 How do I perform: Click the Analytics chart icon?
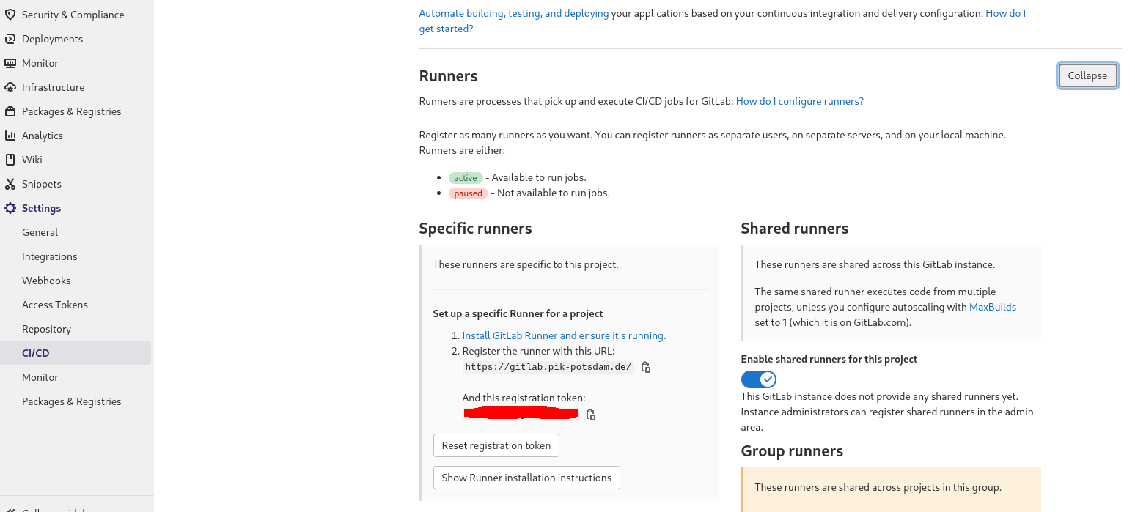point(10,136)
